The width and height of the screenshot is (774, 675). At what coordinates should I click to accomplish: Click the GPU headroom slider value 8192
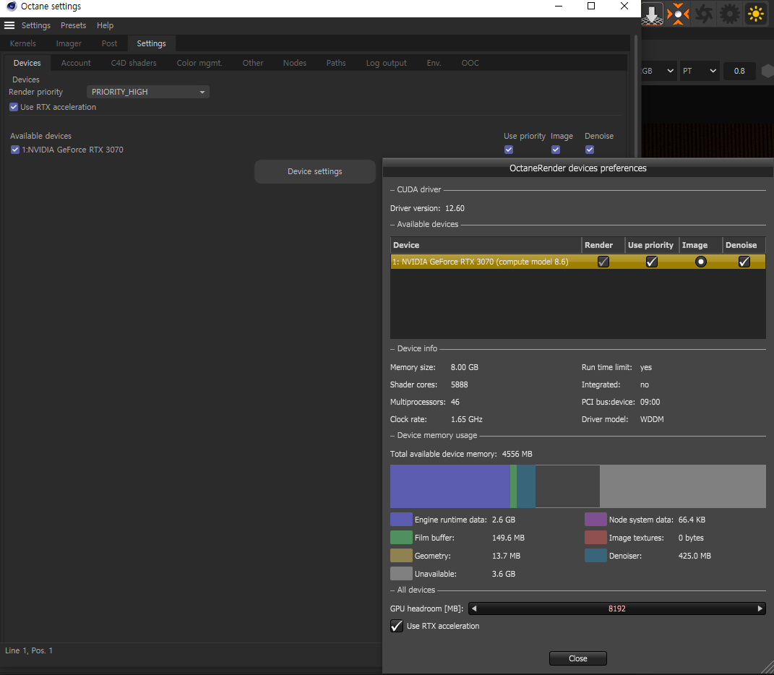(617, 609)
